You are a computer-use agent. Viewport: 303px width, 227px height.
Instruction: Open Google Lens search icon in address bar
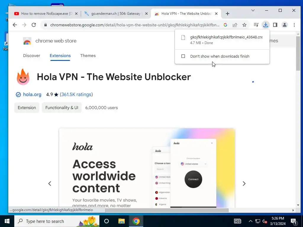click(x=225, y=25)
